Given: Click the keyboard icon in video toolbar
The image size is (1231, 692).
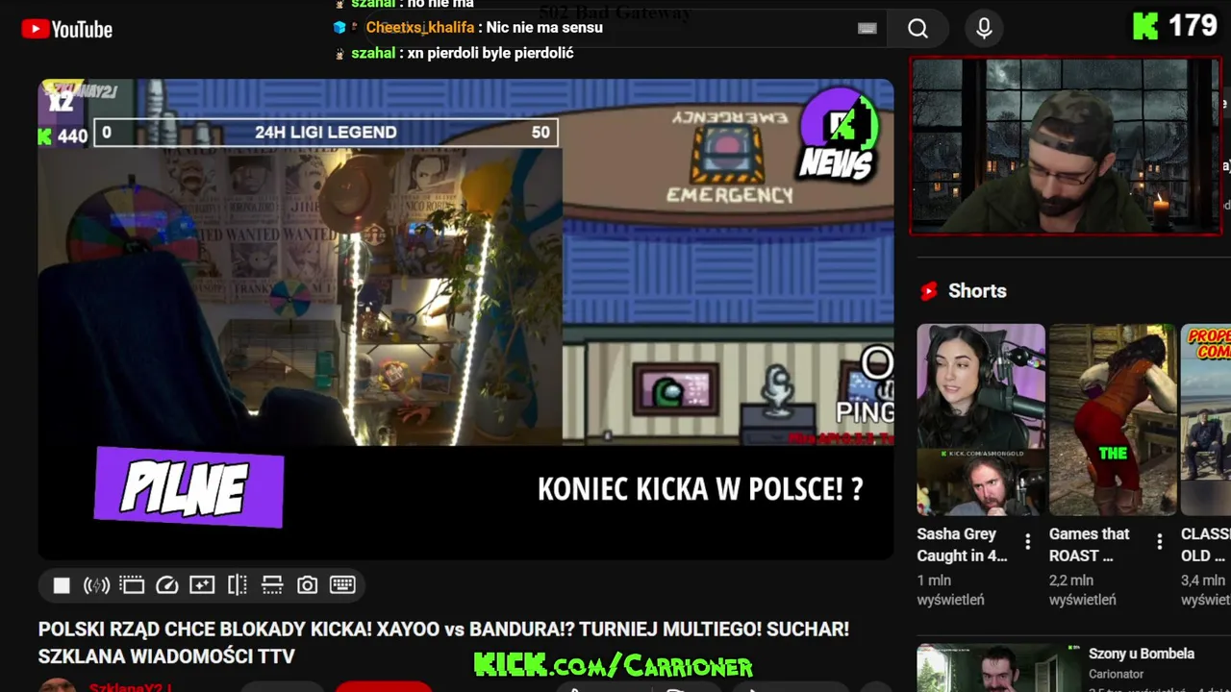Looking at the screenshot, I should pyautogui.click(x=342, y=584).
